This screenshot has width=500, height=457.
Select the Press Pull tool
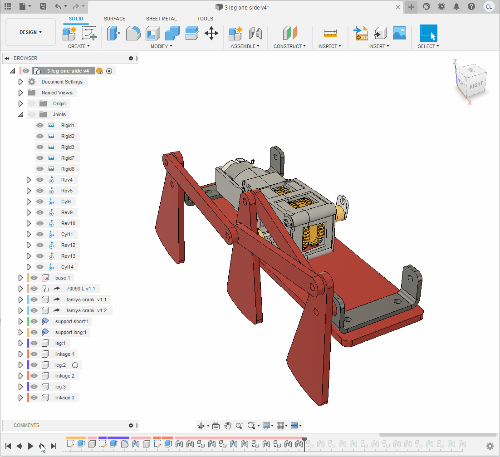[113, 33]
